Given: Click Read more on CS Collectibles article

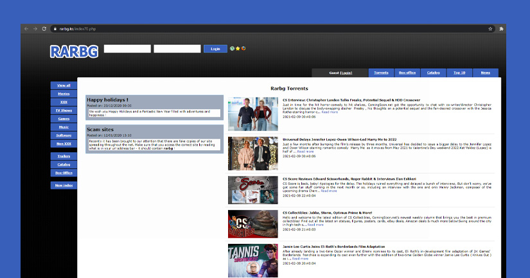Looking at the screenshot, I should click(x=315, y=225).
